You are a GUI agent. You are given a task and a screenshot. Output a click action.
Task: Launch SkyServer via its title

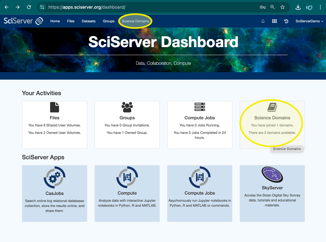pyautogui.click(x=272, y=188)
